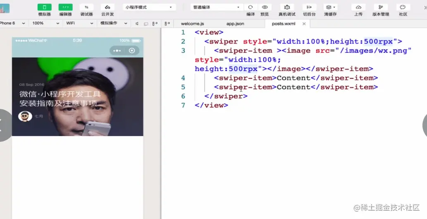Toggle simulator sound speaker icon

137,24
